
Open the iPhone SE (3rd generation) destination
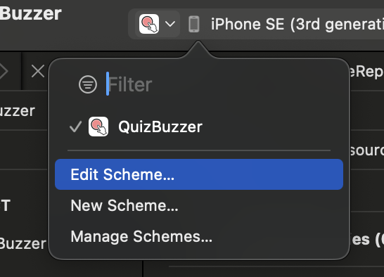click(x=297, y=24)
